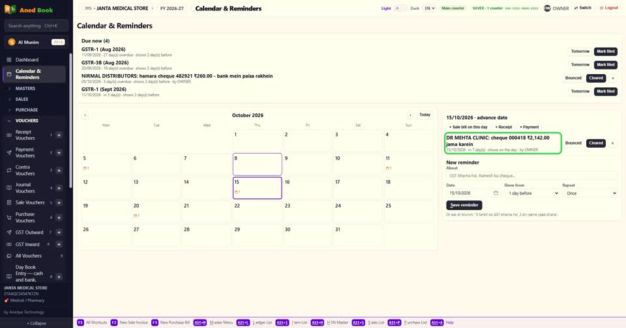
Task: Open Day Book Entry in sidebar
Action: (29, 273)
